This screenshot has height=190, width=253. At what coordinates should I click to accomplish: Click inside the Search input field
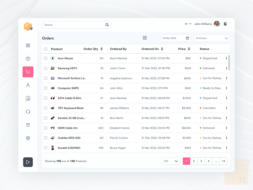[x=73, y=25]
